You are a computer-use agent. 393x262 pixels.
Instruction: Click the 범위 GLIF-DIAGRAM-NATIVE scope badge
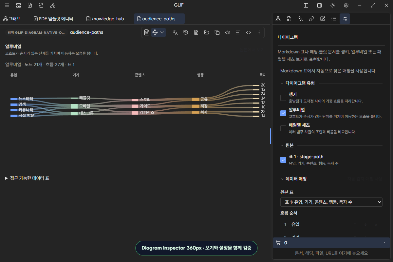click(x=36, y=32)
